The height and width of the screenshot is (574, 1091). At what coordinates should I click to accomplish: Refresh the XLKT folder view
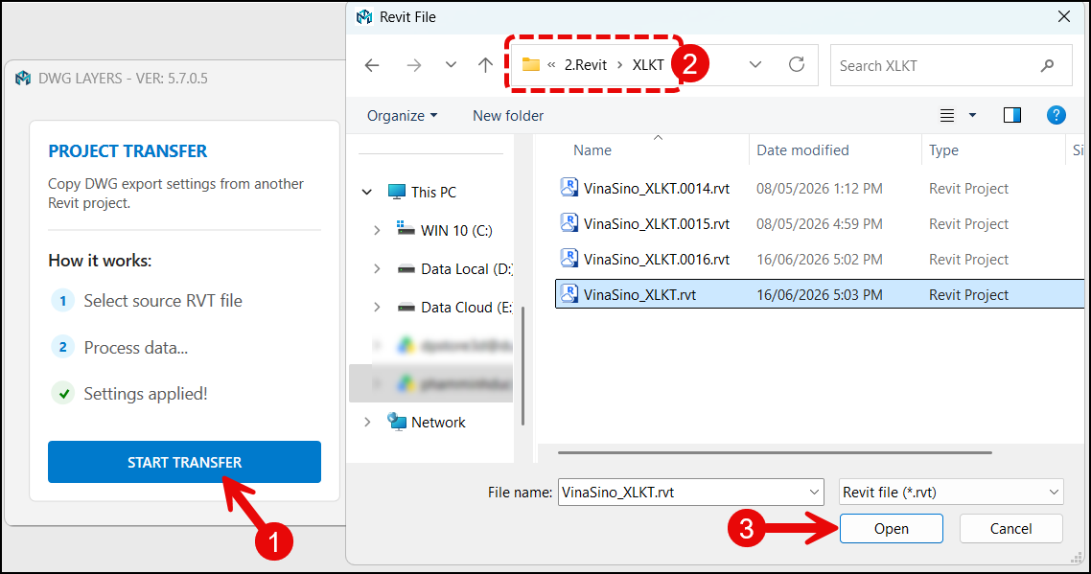pyautogui.click(x=797, y=65)
